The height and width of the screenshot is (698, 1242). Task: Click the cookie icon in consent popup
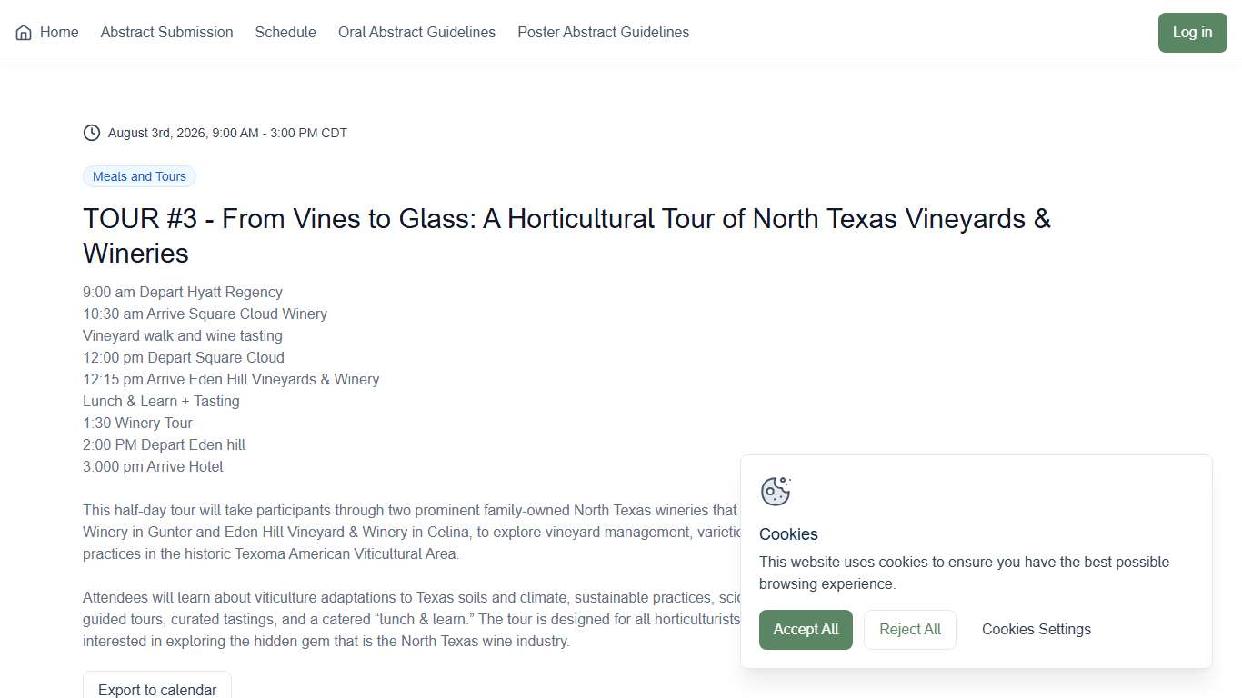776,491
